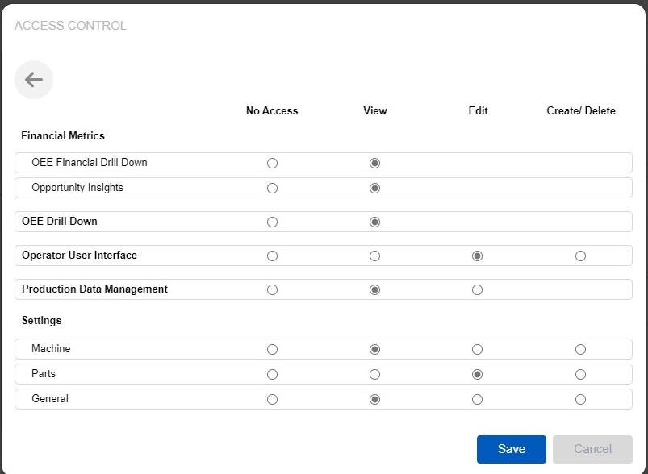Viewport: 648px width, 474px height.
Task: Select View for OEE Financial Drill Down
Action: (374, 163)
